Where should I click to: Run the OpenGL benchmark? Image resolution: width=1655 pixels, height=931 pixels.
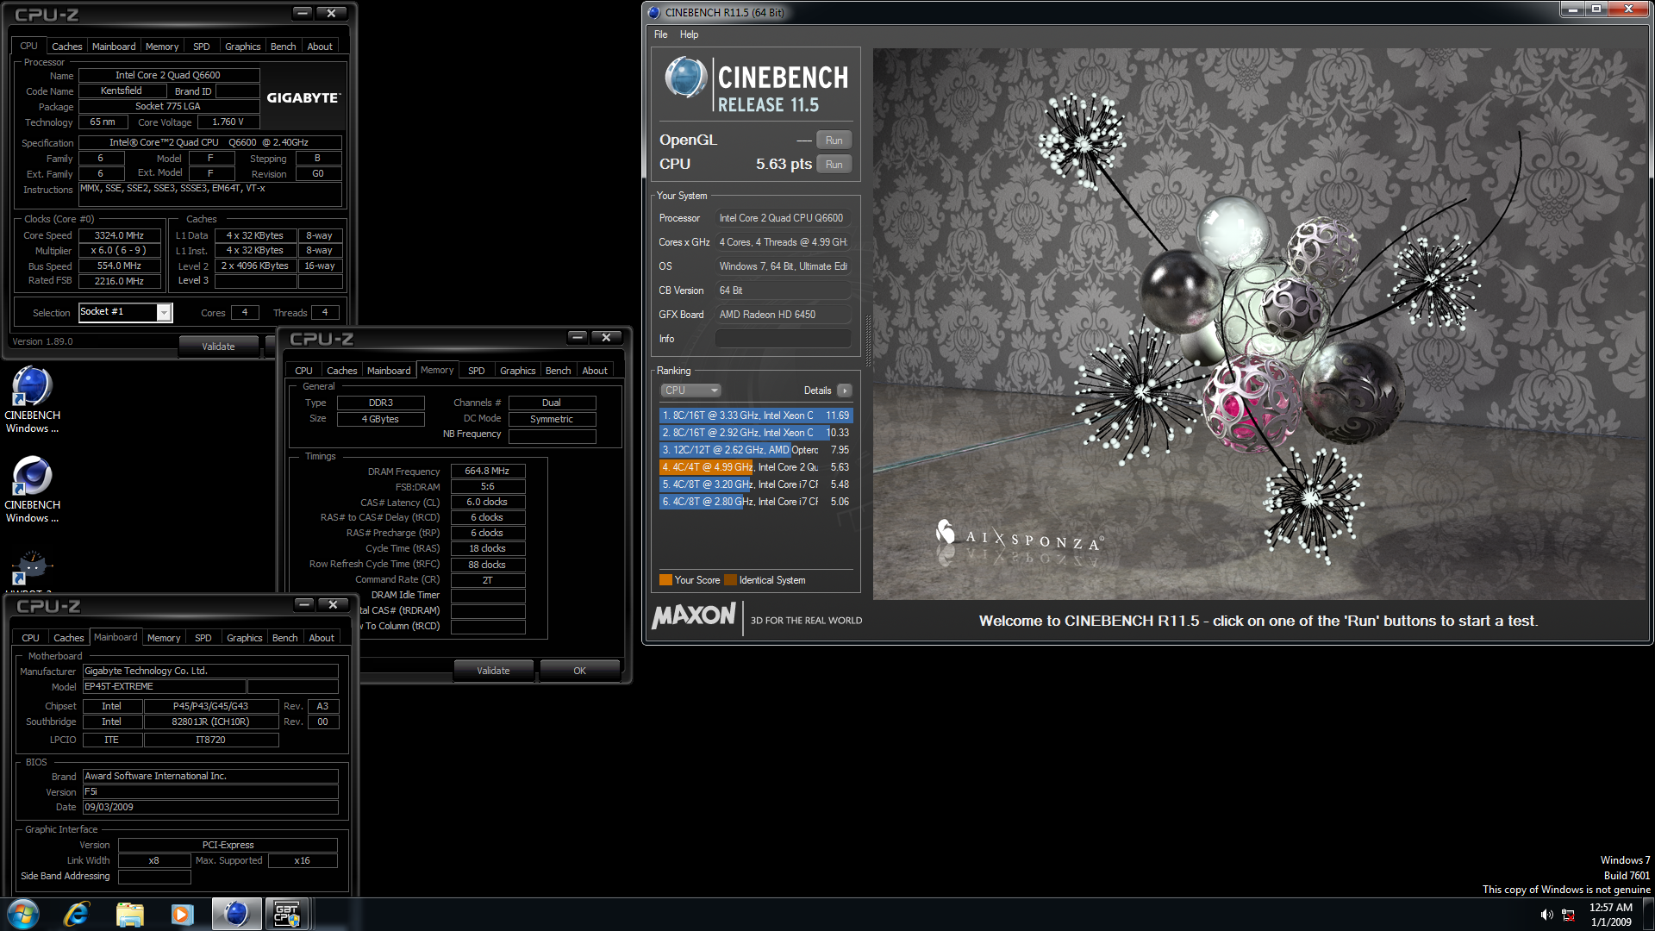pyautogui.click(x=834, y=141)
